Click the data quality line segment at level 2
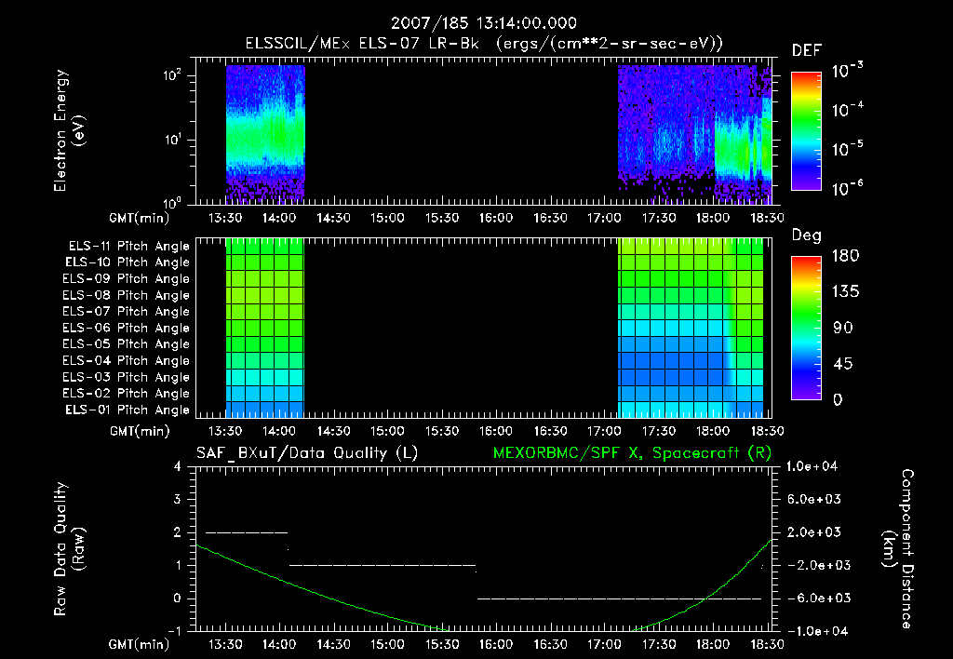The height and width of the screenshot is (659, 953). (247, 533)
